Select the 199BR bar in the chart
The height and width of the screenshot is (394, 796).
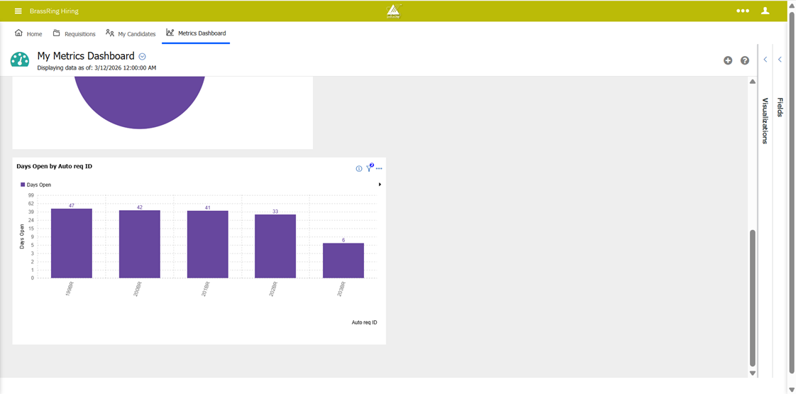[x=72, y=243]
